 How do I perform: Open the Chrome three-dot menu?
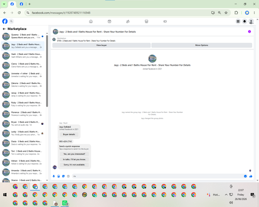(x=254, y=12)
